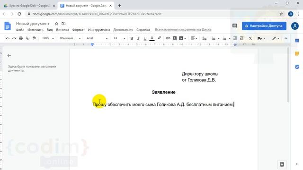Add a comment from toolbar icon

point(175,38)
